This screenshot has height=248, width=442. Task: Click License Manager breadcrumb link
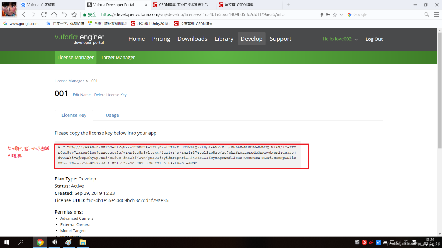click(x=69, y=81)
